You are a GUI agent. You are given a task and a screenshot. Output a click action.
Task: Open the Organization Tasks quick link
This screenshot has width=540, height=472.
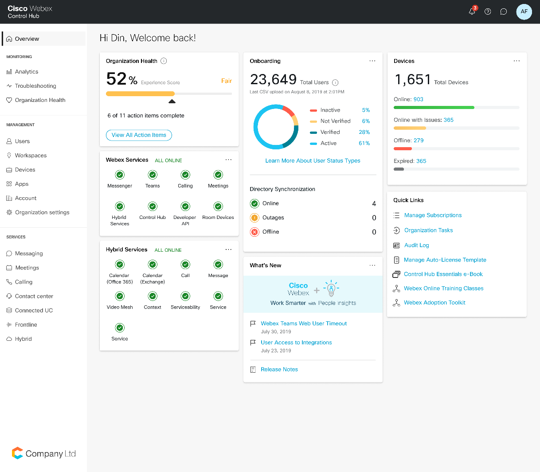429,230
